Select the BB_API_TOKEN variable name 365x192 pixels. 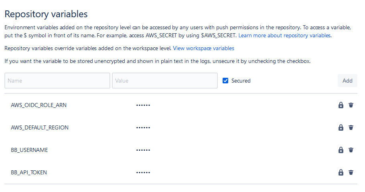(29, 172)
